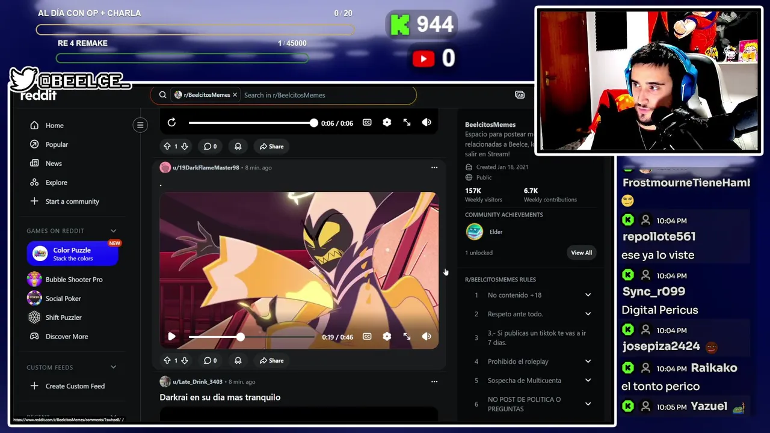Click the Reddit logo

[x=38, y=95]
